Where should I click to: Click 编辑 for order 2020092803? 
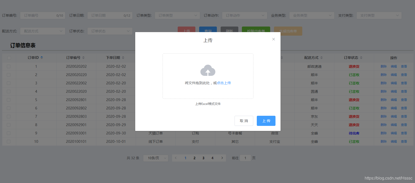pyautogui.click(x=394, y=117)
